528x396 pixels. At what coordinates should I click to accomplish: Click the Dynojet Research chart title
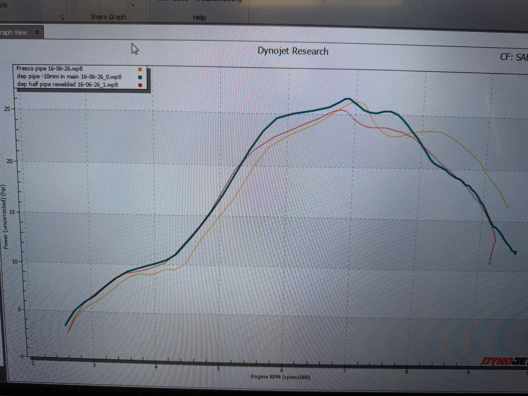click(x=293, y=51)
